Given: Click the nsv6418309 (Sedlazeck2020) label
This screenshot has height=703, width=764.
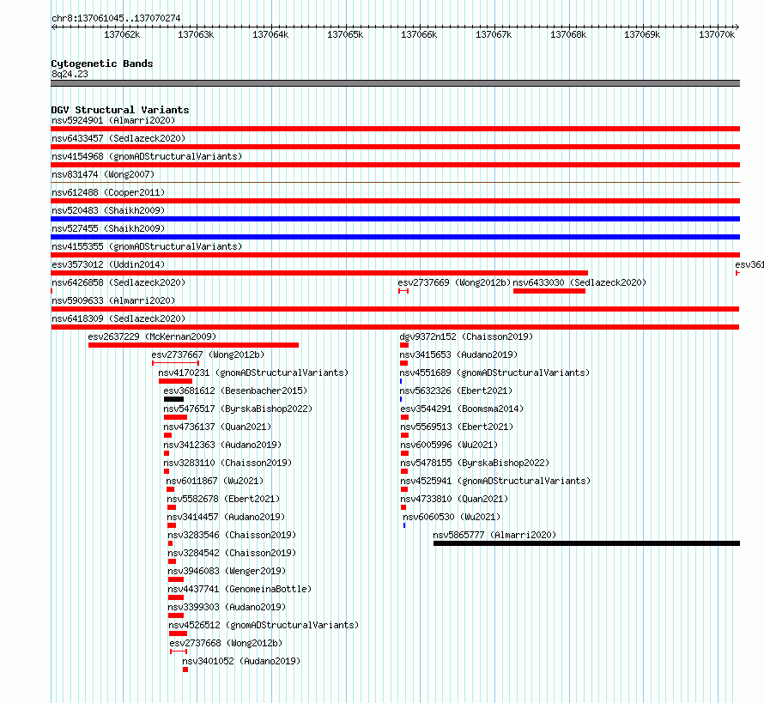Looking at the screenshot, I should (x=118, y=318).
